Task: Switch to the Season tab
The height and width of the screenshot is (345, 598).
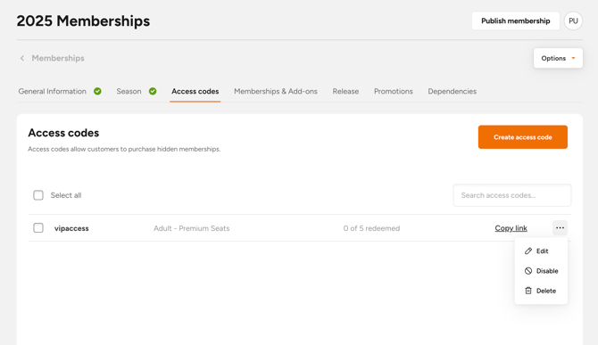Action: 129,92
